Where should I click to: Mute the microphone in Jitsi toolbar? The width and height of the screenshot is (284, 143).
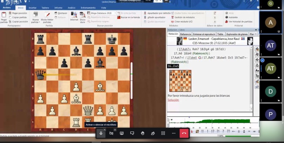pyautogui.click(x=101, y=133)
